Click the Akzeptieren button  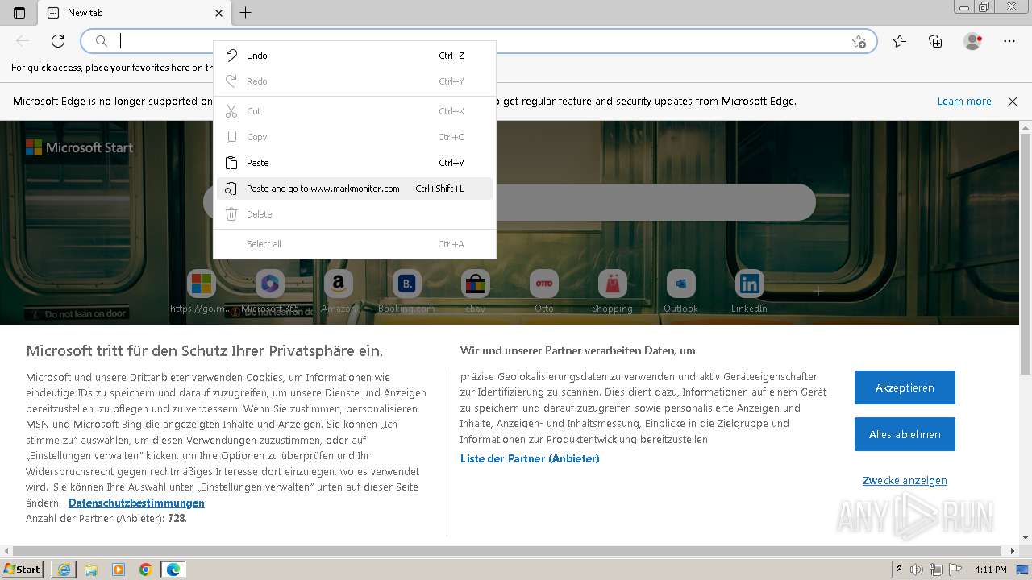905,387
